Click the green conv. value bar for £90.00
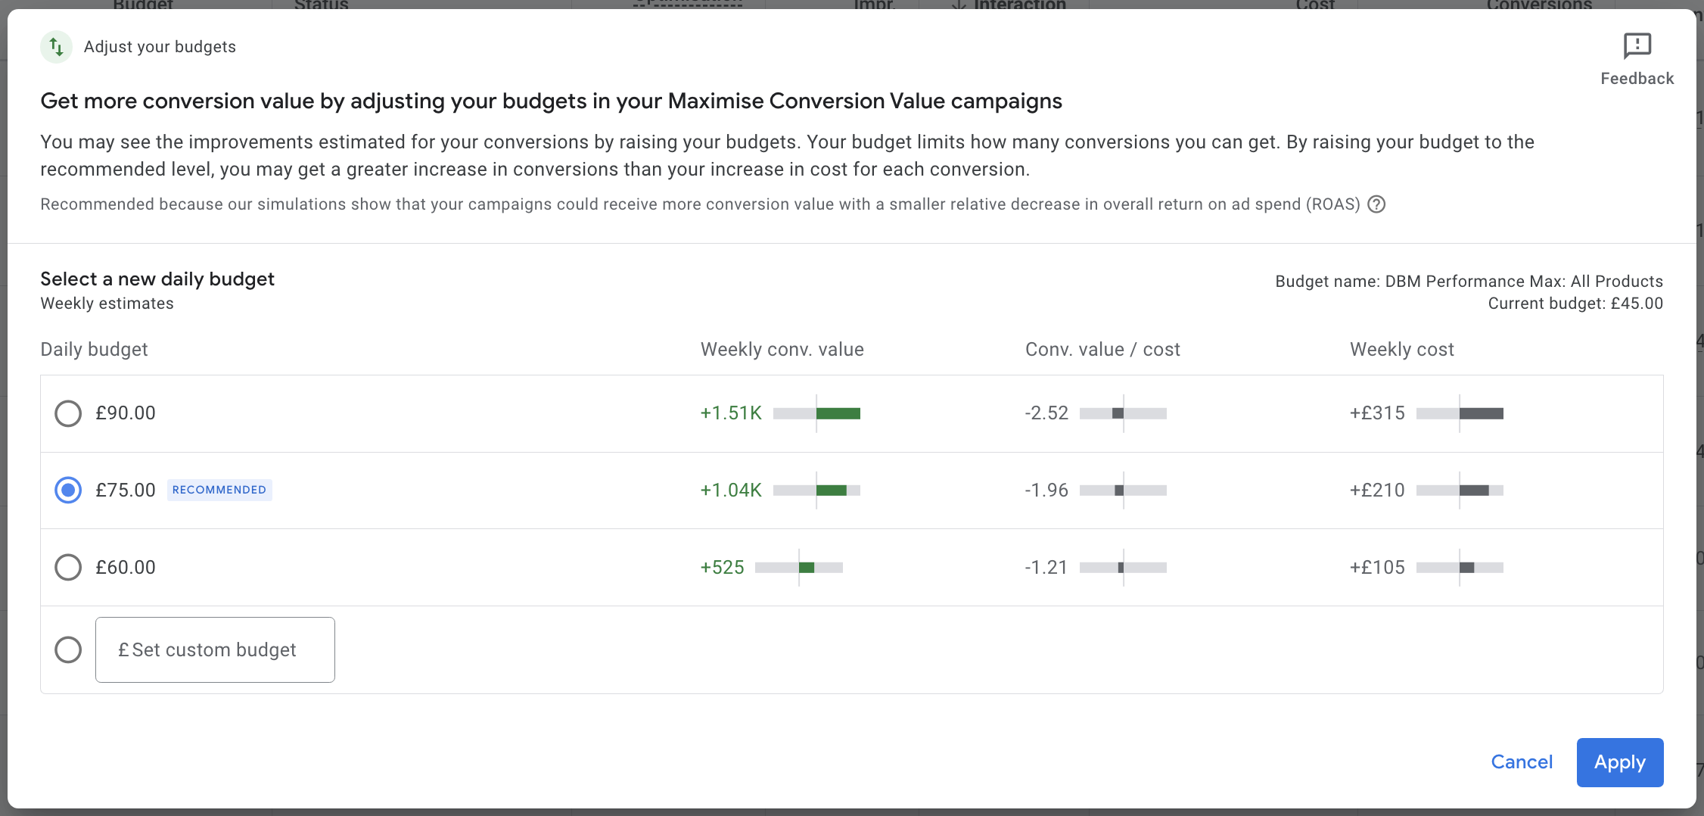Viewport: 1704px width, 816px height. point(838,413)
